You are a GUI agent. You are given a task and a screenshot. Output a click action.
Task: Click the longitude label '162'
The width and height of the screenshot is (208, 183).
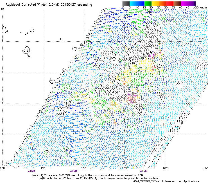165,168
